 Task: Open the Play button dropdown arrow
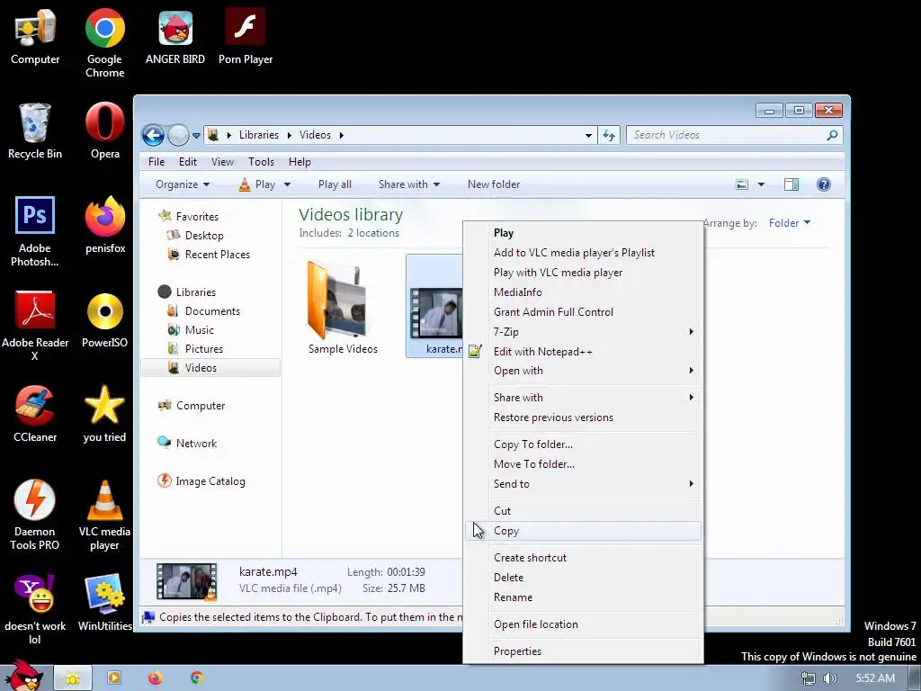click(x=287, y=184)
